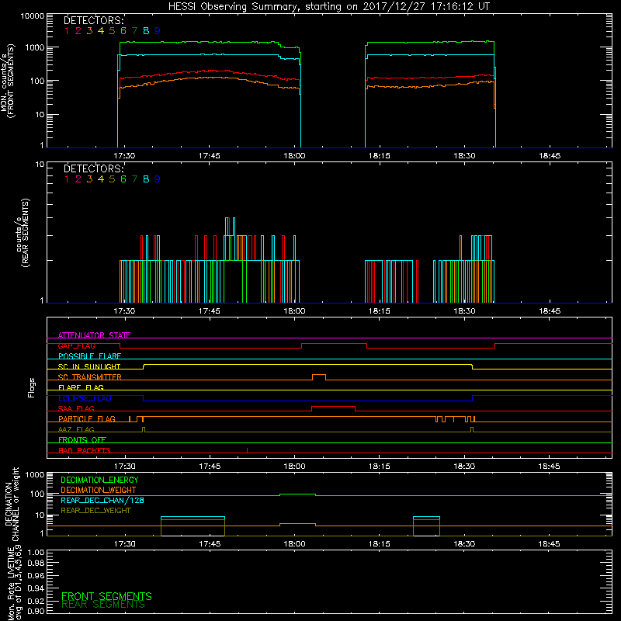Screen dimensions: 621x621
Task: Click the DETECTORS: legend heading in front segments plot
Action: tap(93, 20)
